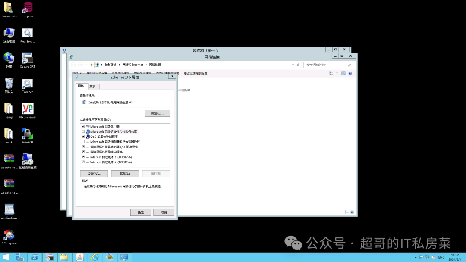The width and height of the screenshot is (466, 262).
Task: Click the preview pane icon in Network Connections
Action: 343,73
